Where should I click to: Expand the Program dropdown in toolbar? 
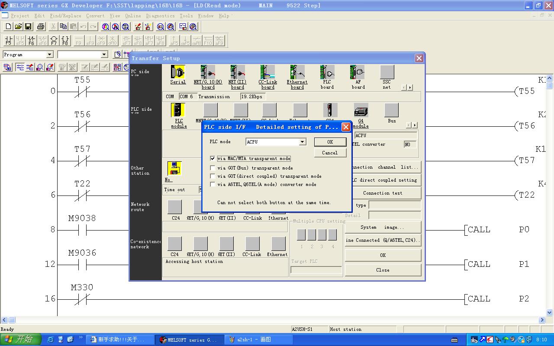[49, 54]
